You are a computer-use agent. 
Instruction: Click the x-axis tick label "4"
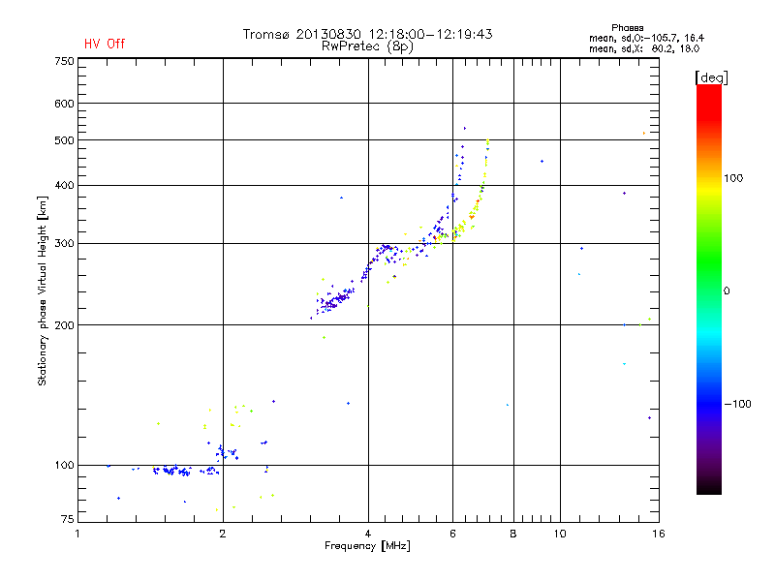368,534
